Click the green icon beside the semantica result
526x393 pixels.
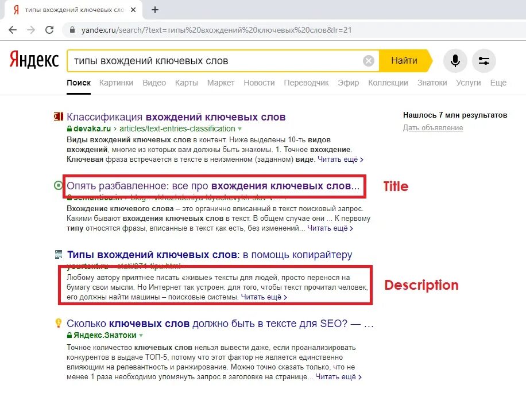coord(57,185)
